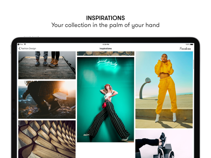Click the gallery vertical scrollbar
Image resolution: width=211 pixels, height=158 pixels.
point(193,64)
